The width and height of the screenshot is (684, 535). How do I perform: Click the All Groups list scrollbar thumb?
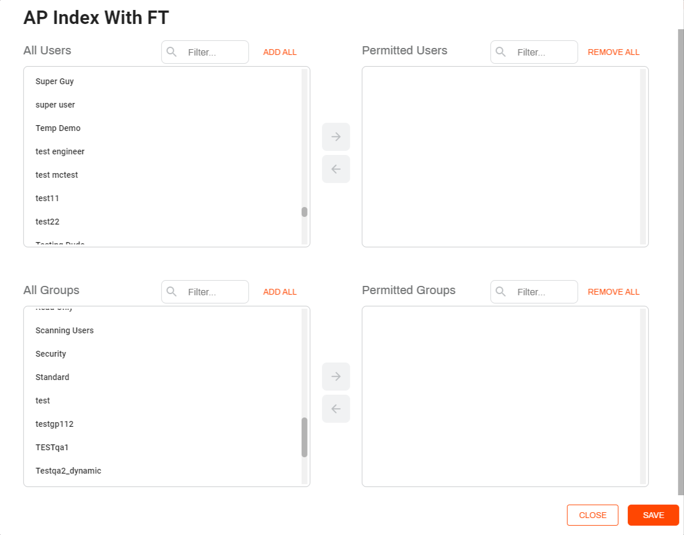[305, 437]
